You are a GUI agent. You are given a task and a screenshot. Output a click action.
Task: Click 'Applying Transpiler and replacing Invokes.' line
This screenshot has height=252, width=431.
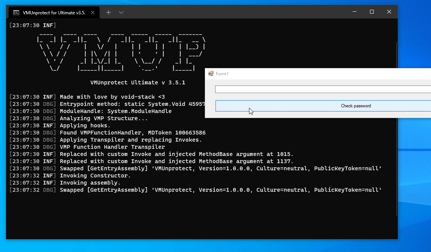pos(105,140)
